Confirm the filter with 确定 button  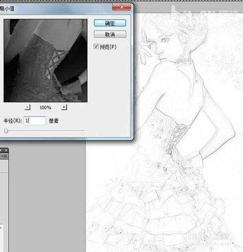tap(110, 23)
